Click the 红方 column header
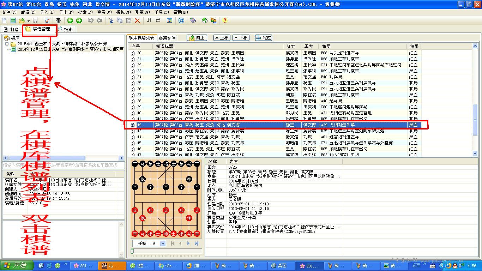The image size is (482, 271). 292,46
